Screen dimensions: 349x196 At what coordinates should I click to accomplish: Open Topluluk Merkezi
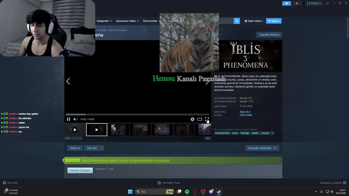click(x=269, y=35)
